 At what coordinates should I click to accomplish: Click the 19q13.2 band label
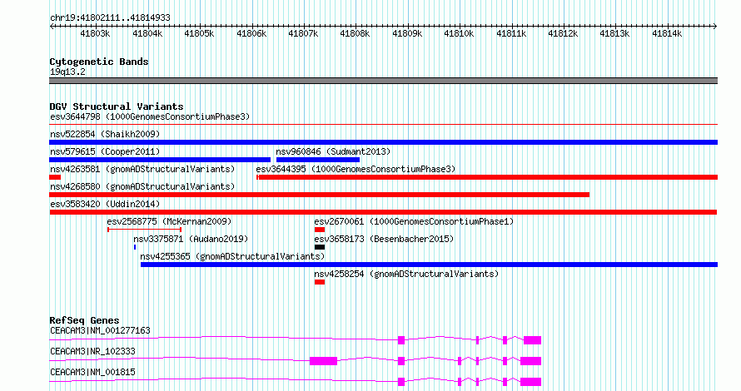67,72
